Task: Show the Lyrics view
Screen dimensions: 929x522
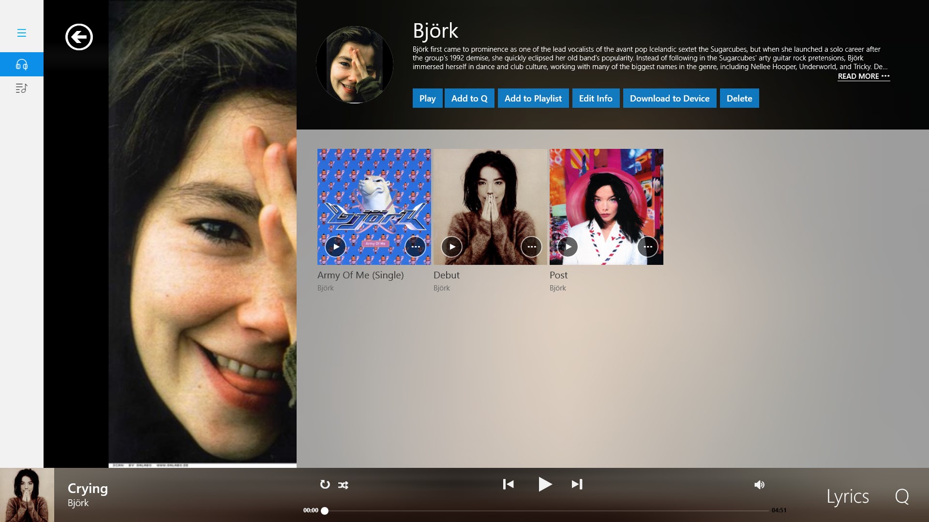Action: pyautogui.click(x=848, y=496)
